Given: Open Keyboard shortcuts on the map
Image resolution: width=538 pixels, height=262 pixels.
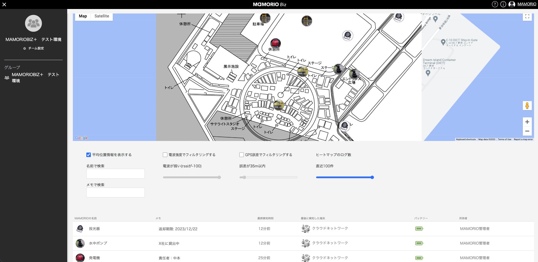Looking at the screenshot, I should (466, 139).
